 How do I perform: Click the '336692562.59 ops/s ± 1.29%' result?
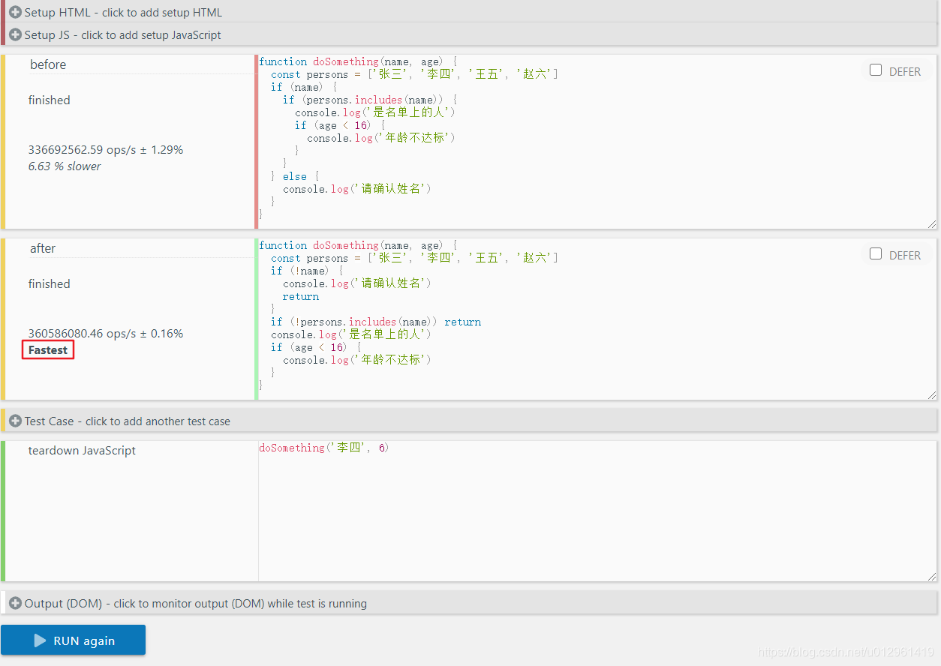pyautogui.click(x=106, y=150)
